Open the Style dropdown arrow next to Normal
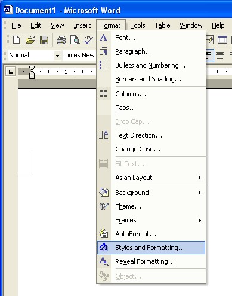The image size is (232, 296). 57,56
